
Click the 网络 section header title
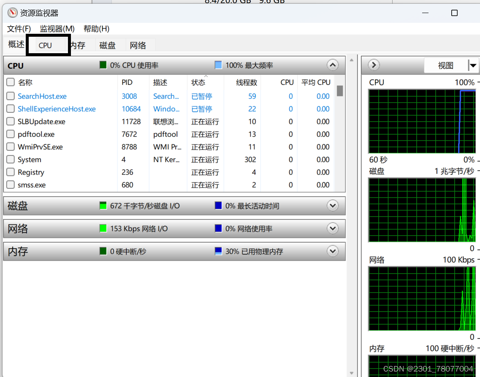17,228
